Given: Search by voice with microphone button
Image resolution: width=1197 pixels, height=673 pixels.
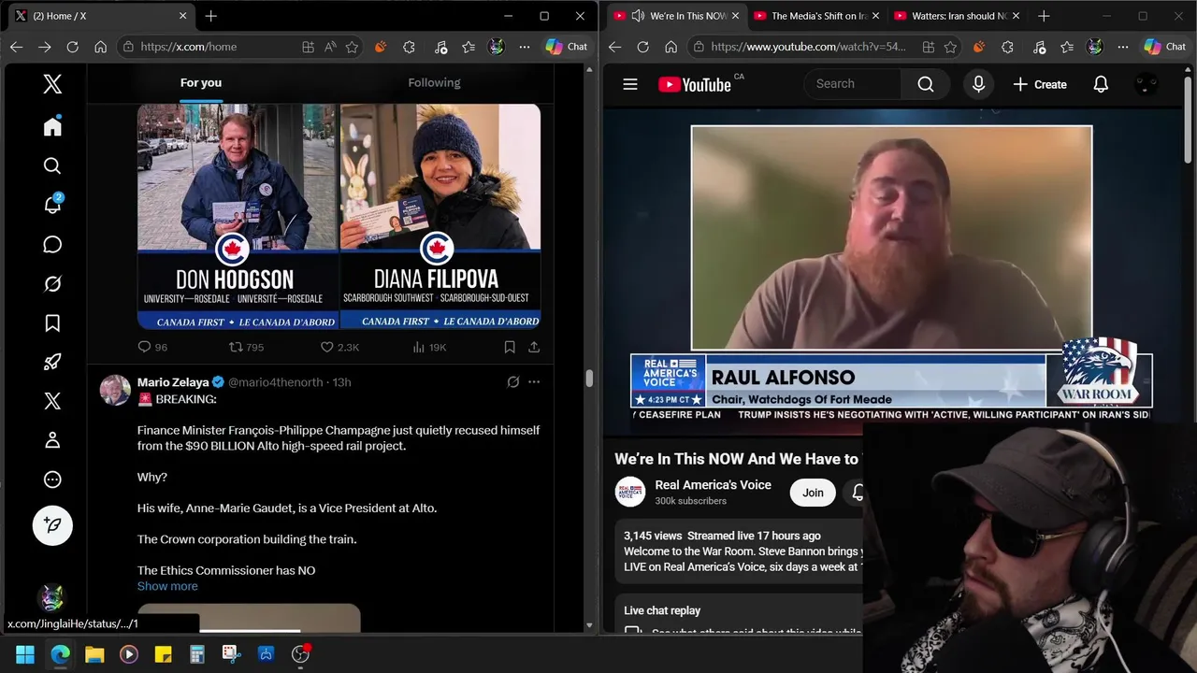Looking at the screenshot, I should [x=978, y=84].
